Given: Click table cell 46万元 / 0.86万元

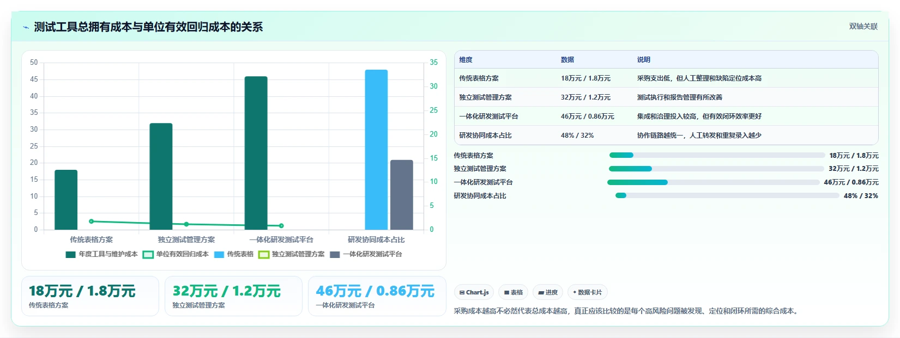Looking at the screenshot, I should click(588, 116).
